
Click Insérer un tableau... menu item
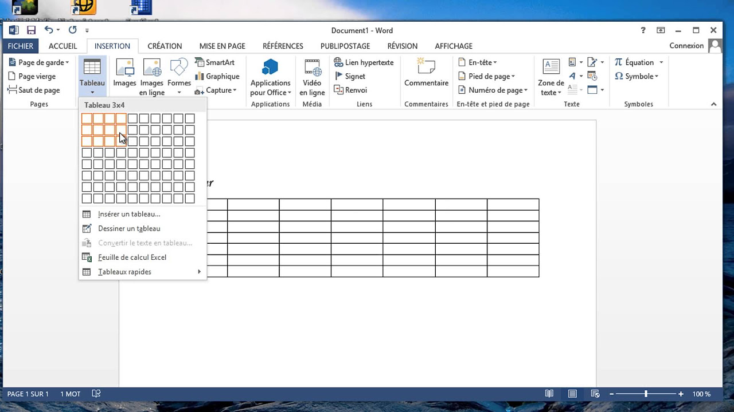point(142,214)
